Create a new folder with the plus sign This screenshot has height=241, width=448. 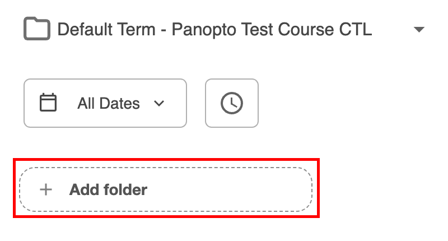click(x=46, y=189)
